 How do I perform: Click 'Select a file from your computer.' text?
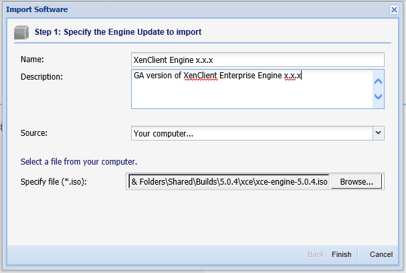tap(79, 161)
